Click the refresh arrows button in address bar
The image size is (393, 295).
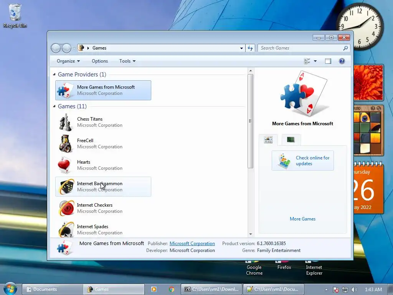(250, 48)
